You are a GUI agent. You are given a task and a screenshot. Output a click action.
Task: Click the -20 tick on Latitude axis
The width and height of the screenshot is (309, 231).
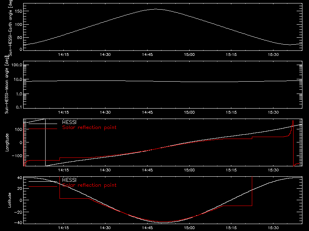tap(19, 212)
